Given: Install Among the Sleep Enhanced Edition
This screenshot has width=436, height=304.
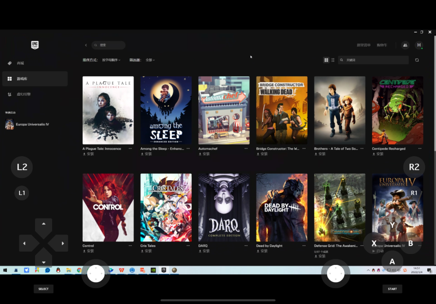Looking at the screenshot, I should pyautogui.click(x=146, y=154).
